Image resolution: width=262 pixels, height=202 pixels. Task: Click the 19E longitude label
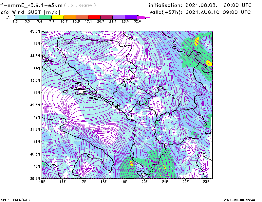coord(124,182)
